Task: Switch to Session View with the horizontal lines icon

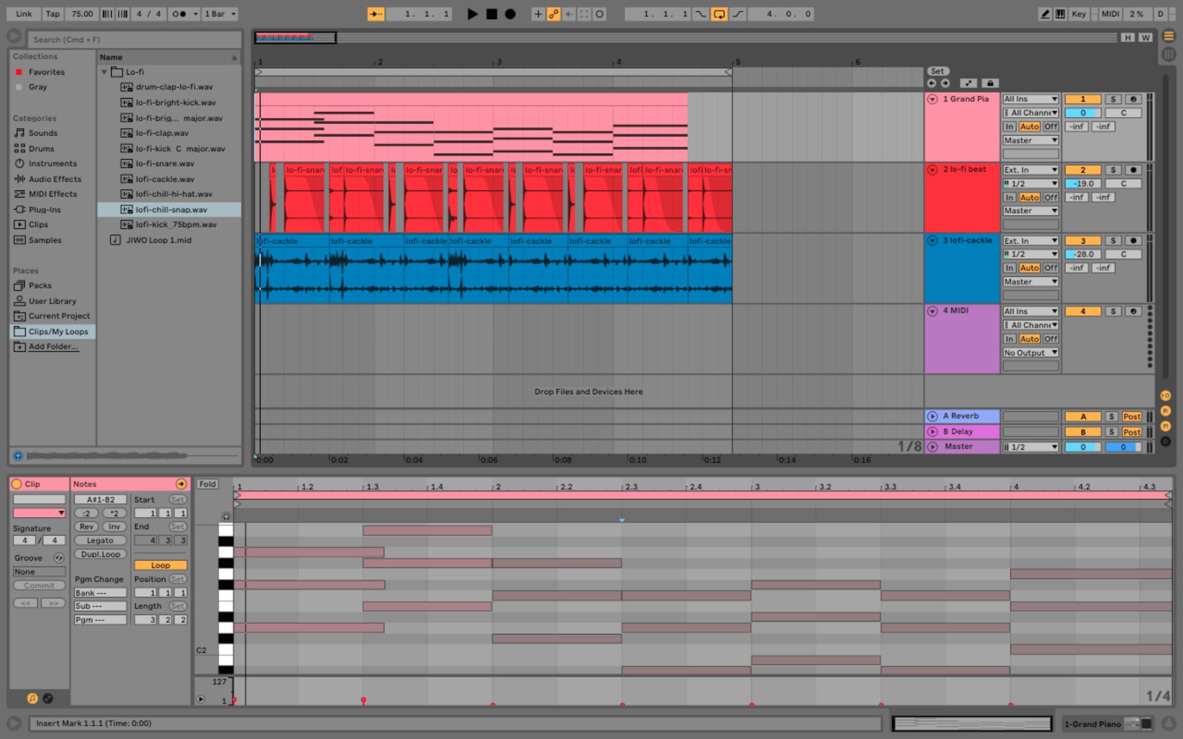Action: point(1168,36)
